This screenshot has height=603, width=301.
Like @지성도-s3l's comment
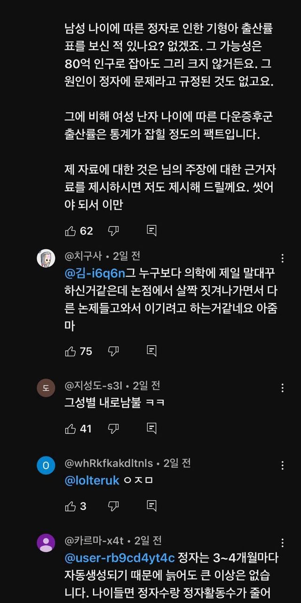coord(71,429)
